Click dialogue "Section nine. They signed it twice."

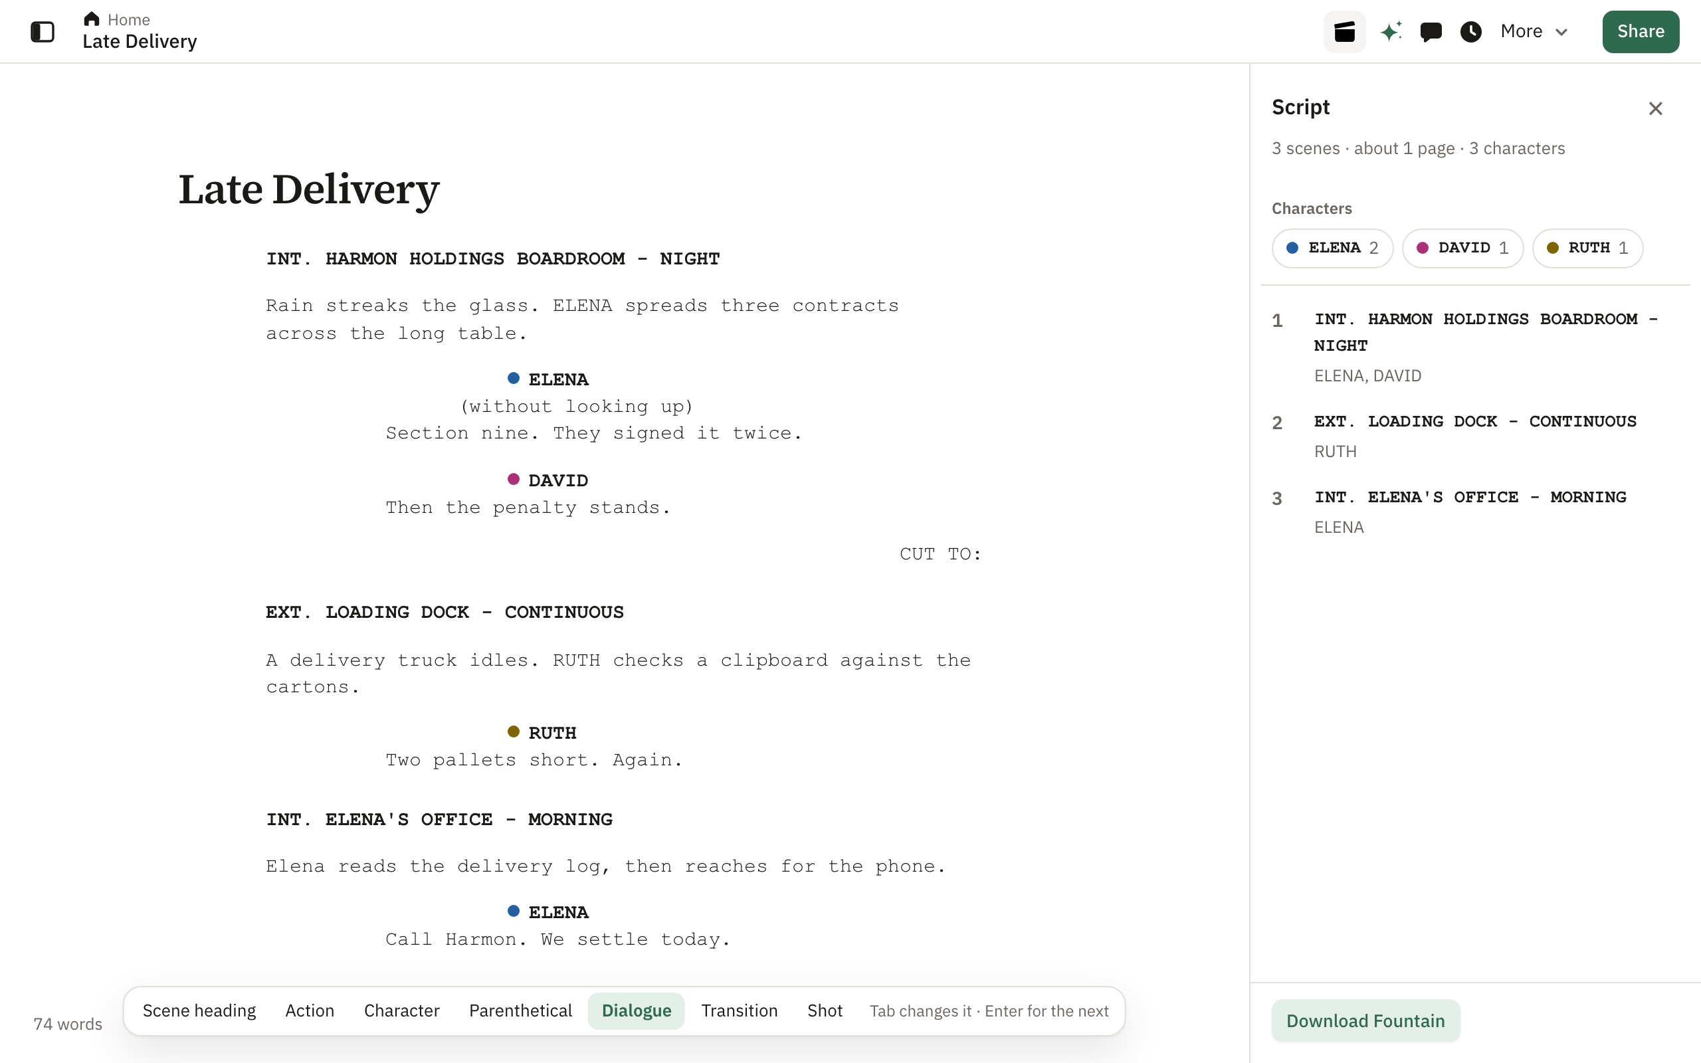pos(594,433)
